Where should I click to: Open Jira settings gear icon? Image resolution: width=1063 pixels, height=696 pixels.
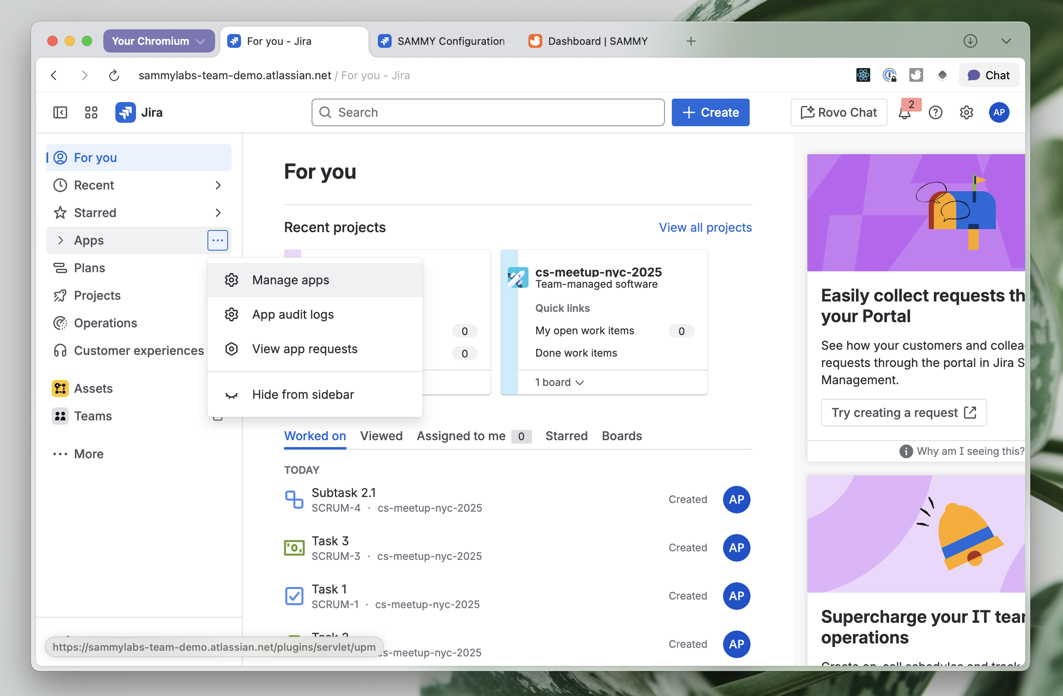pos(967,113)
